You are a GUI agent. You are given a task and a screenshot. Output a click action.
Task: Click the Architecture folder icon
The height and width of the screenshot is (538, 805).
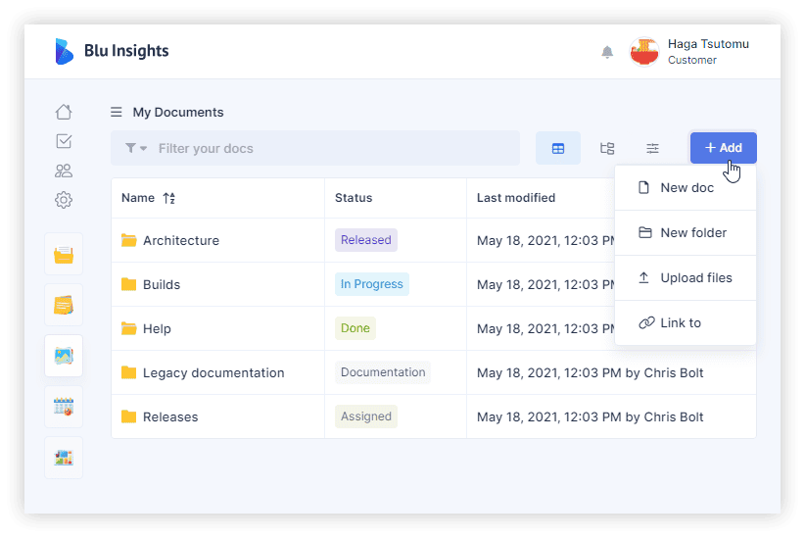click(x=129, y=240)
